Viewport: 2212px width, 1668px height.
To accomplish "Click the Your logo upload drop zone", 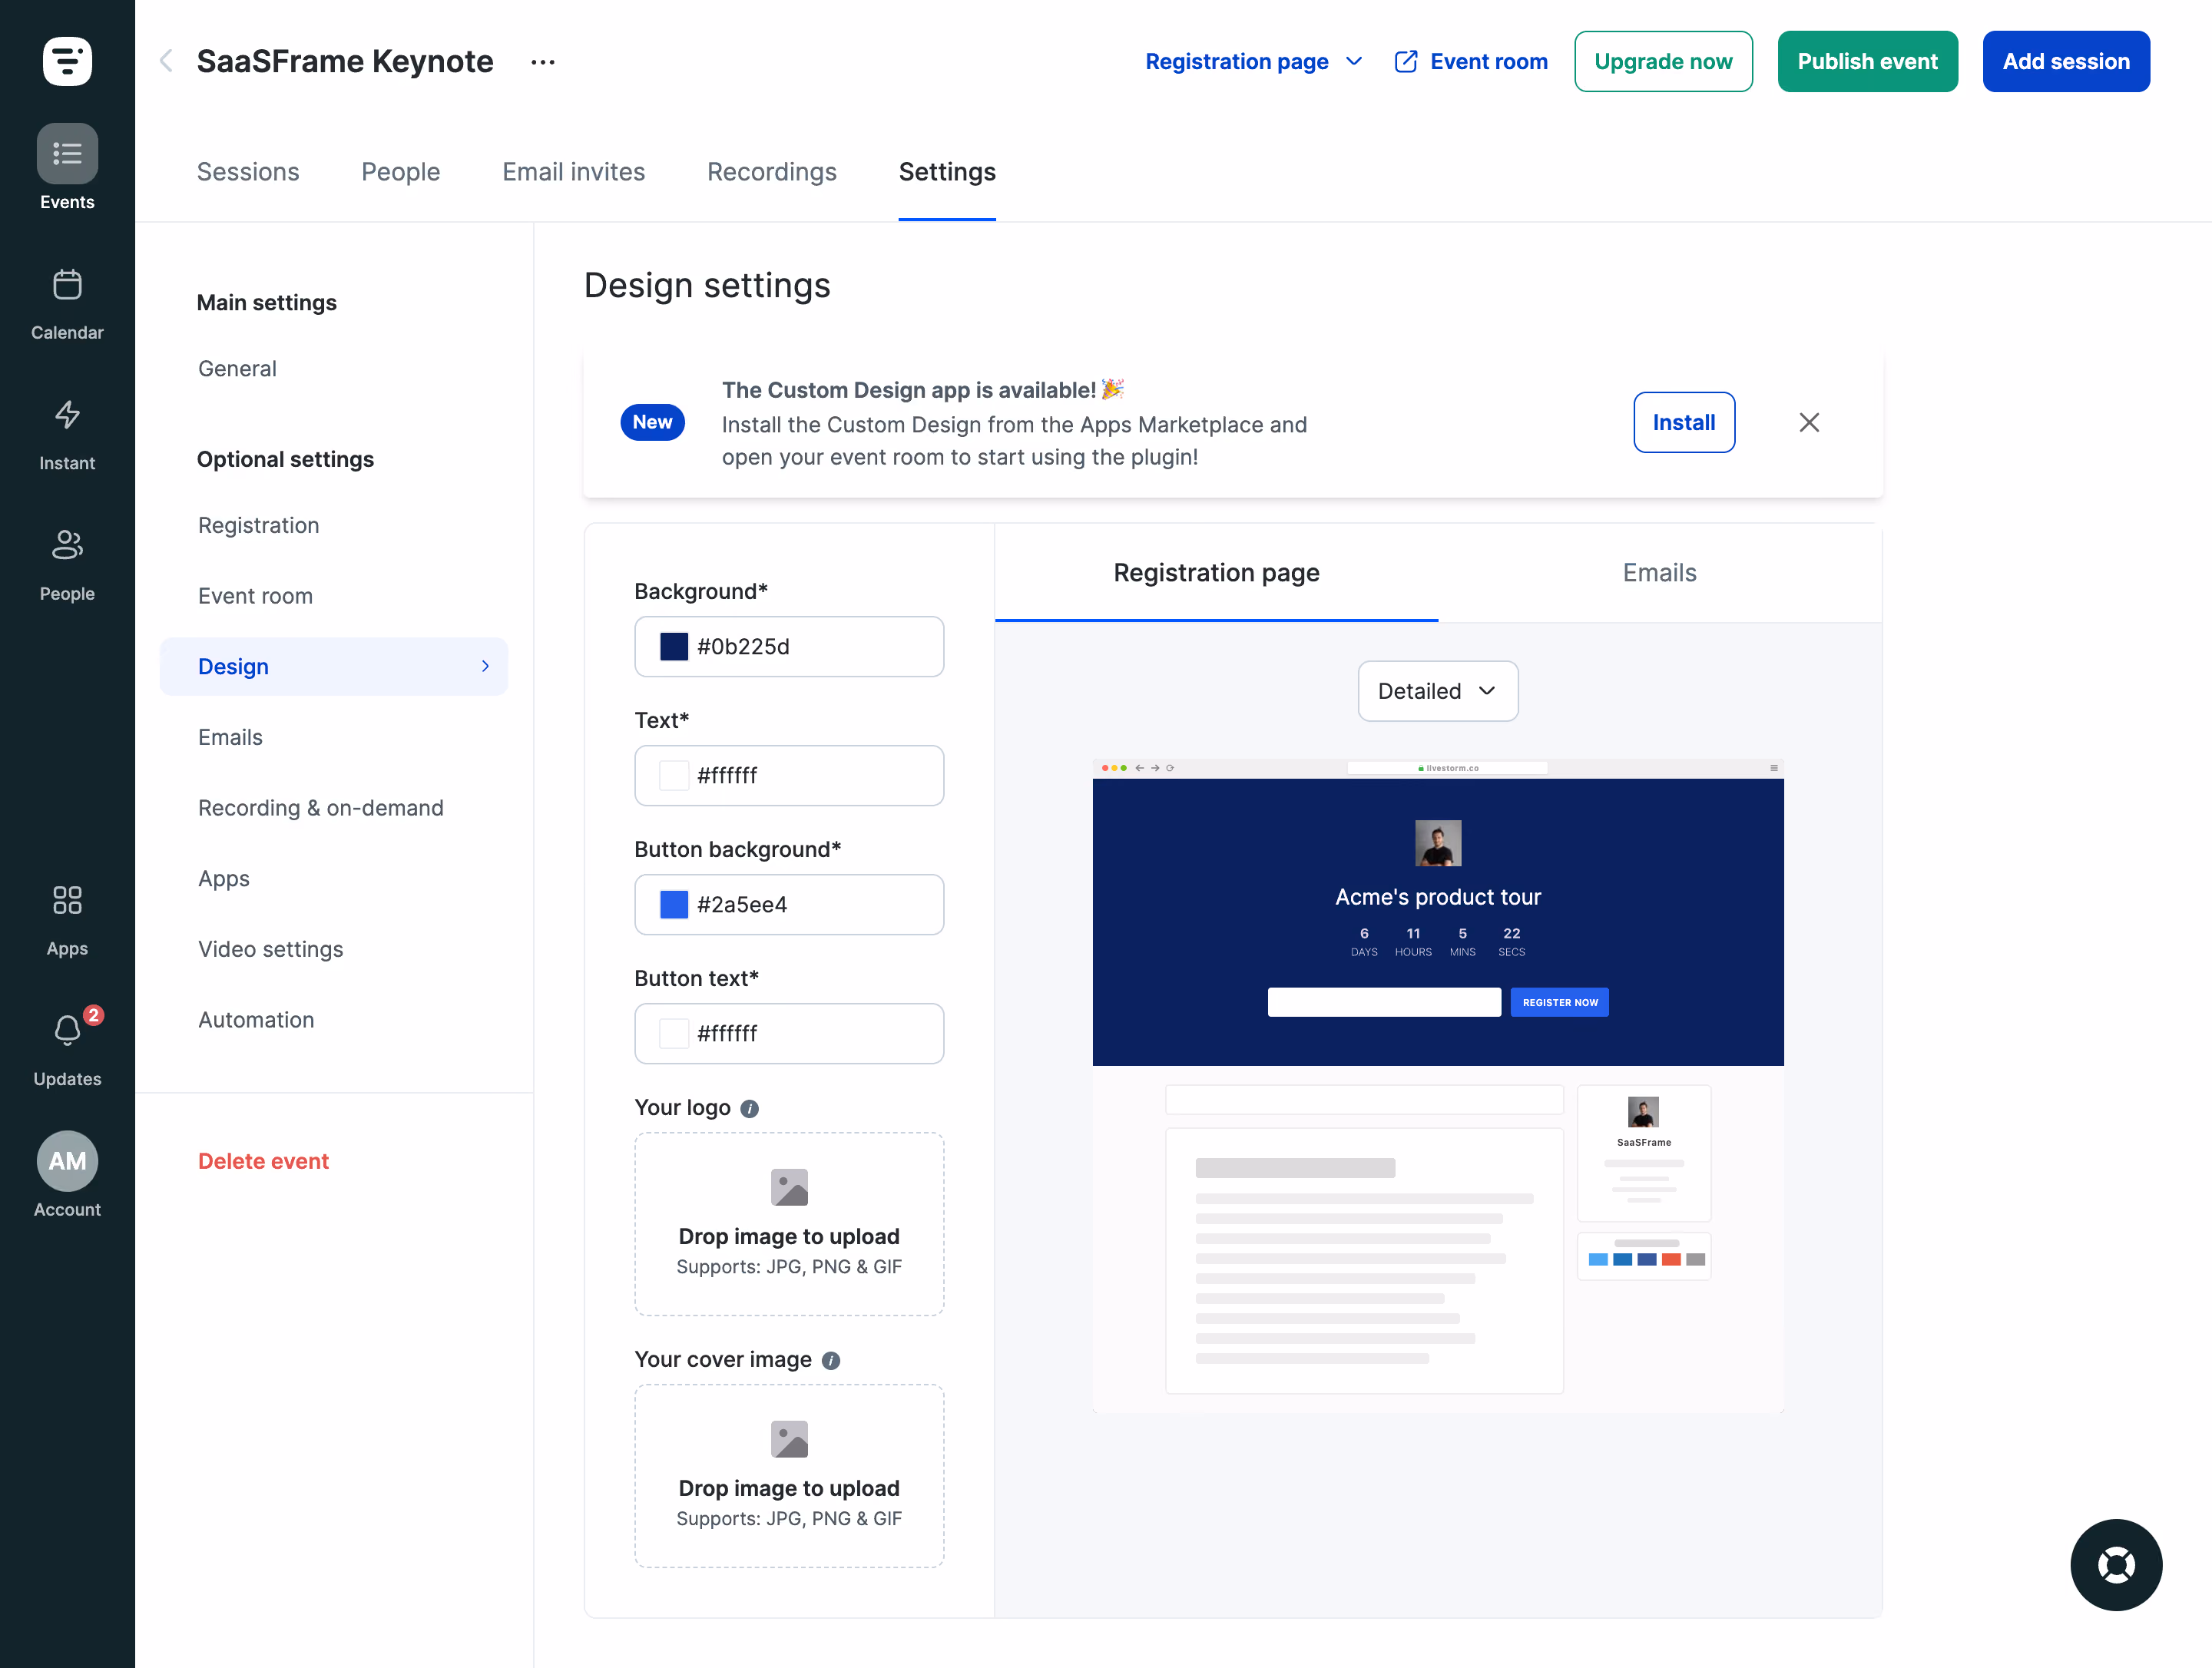I will pos(789,1224).
